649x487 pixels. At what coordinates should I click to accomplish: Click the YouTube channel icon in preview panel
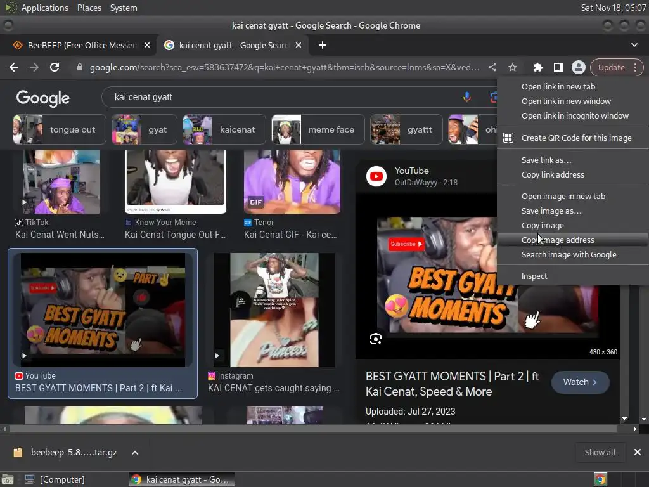pyautogui.click(x=376, y=176)
